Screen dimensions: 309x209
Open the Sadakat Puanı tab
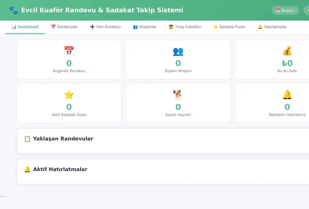(x=229, y=27)
